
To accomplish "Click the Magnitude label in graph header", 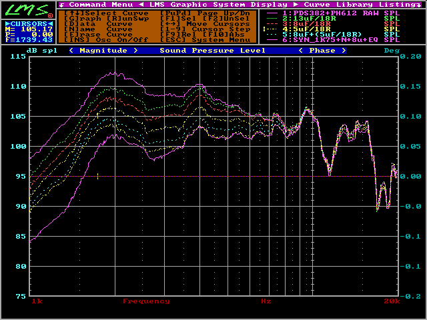I will point(103,51).
